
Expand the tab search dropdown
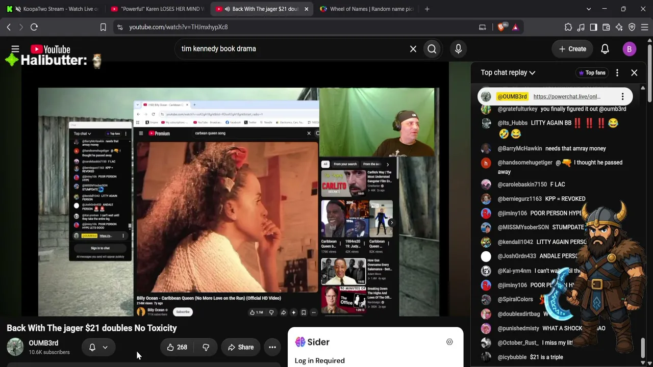click(589, 9)
